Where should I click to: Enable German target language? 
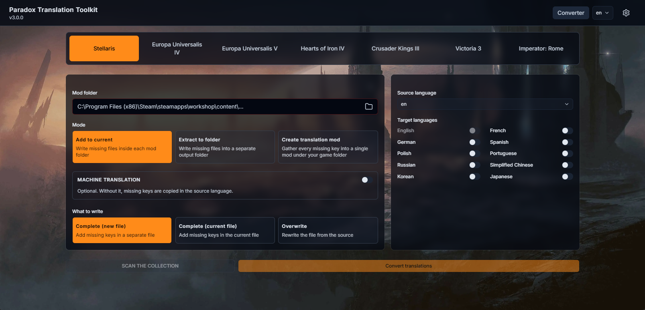coord(475,142)
